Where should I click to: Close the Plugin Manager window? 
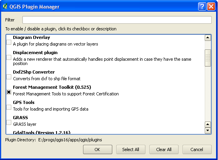[211, 6]
